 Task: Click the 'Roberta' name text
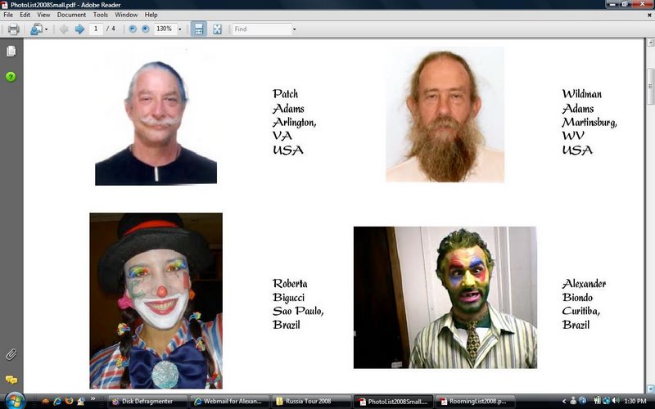tap(290, 284)
